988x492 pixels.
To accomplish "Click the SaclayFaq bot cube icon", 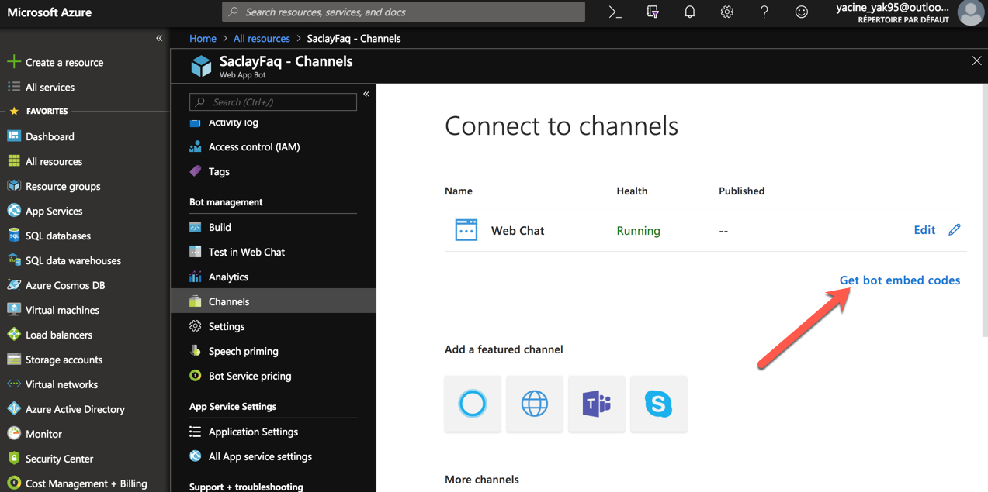I will (x=201, y=66).
